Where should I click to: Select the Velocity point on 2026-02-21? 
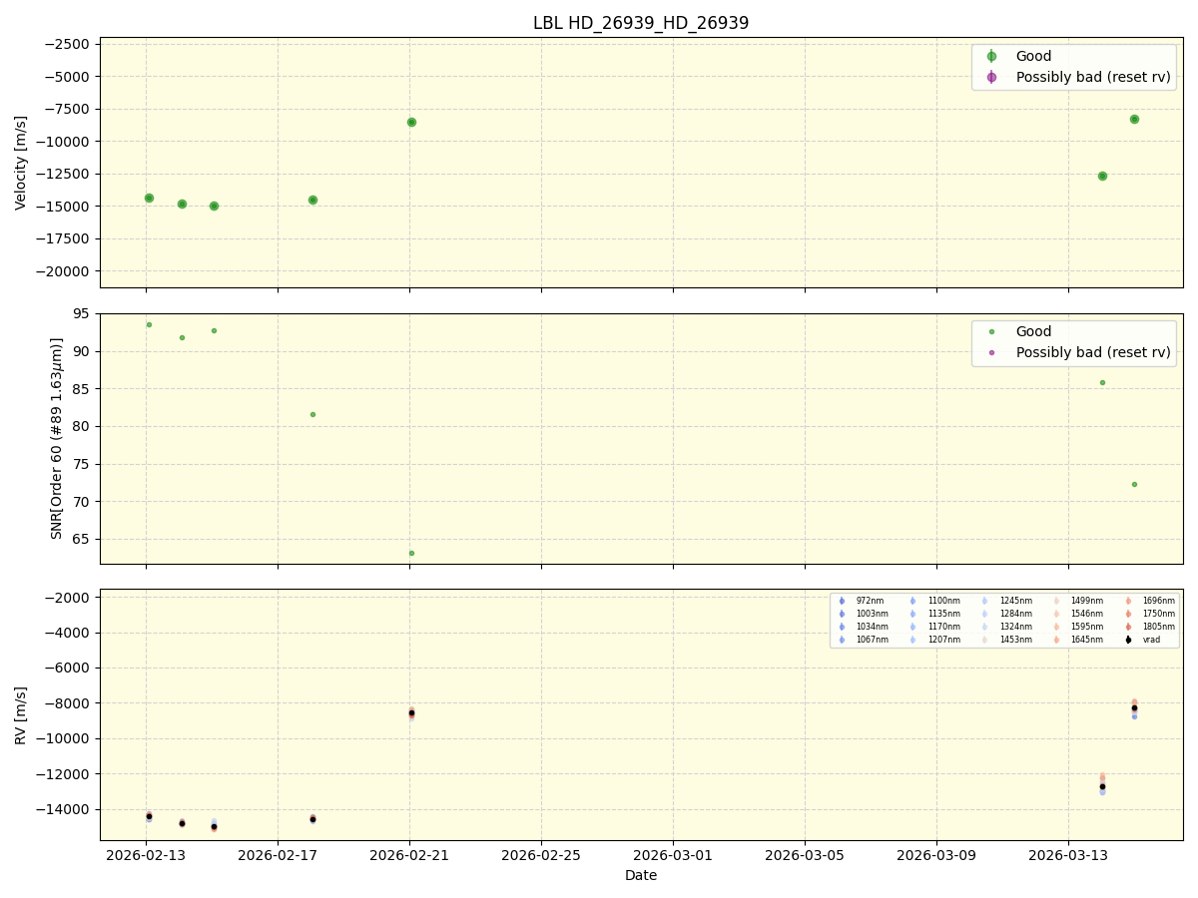tap(411, 122)
